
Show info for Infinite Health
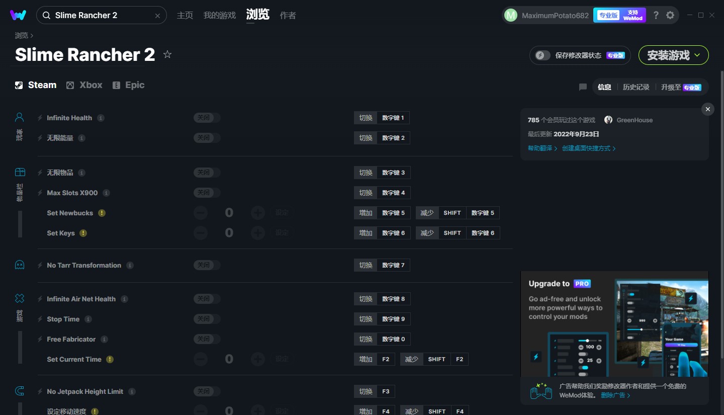click(x=101, y=118)
